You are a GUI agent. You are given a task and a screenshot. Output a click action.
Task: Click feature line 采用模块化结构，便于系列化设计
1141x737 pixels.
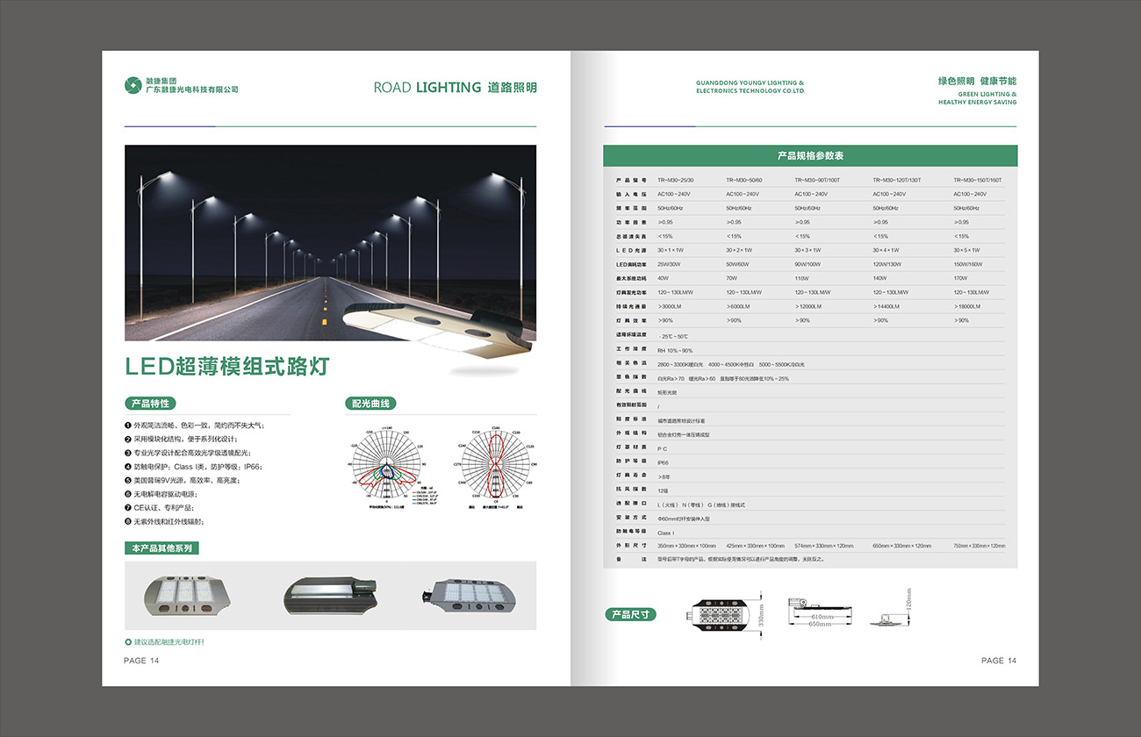coord(185,439)
